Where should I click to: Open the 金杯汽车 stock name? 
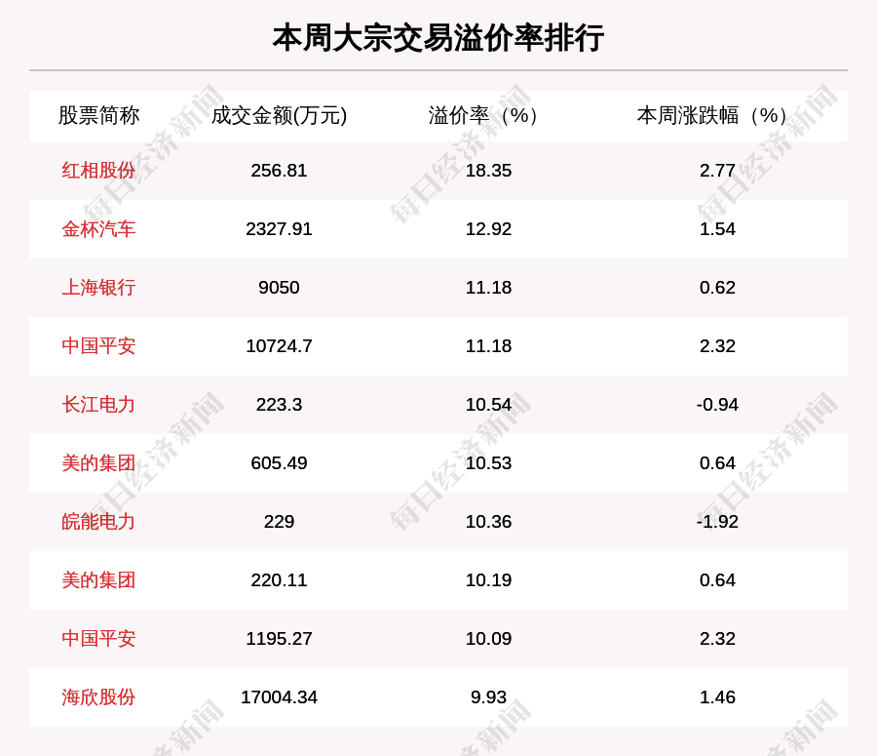pyautogui.click(x=98, y=229)
